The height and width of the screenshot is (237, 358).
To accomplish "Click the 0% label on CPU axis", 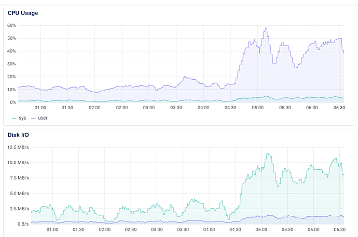I will click(13, 102).
